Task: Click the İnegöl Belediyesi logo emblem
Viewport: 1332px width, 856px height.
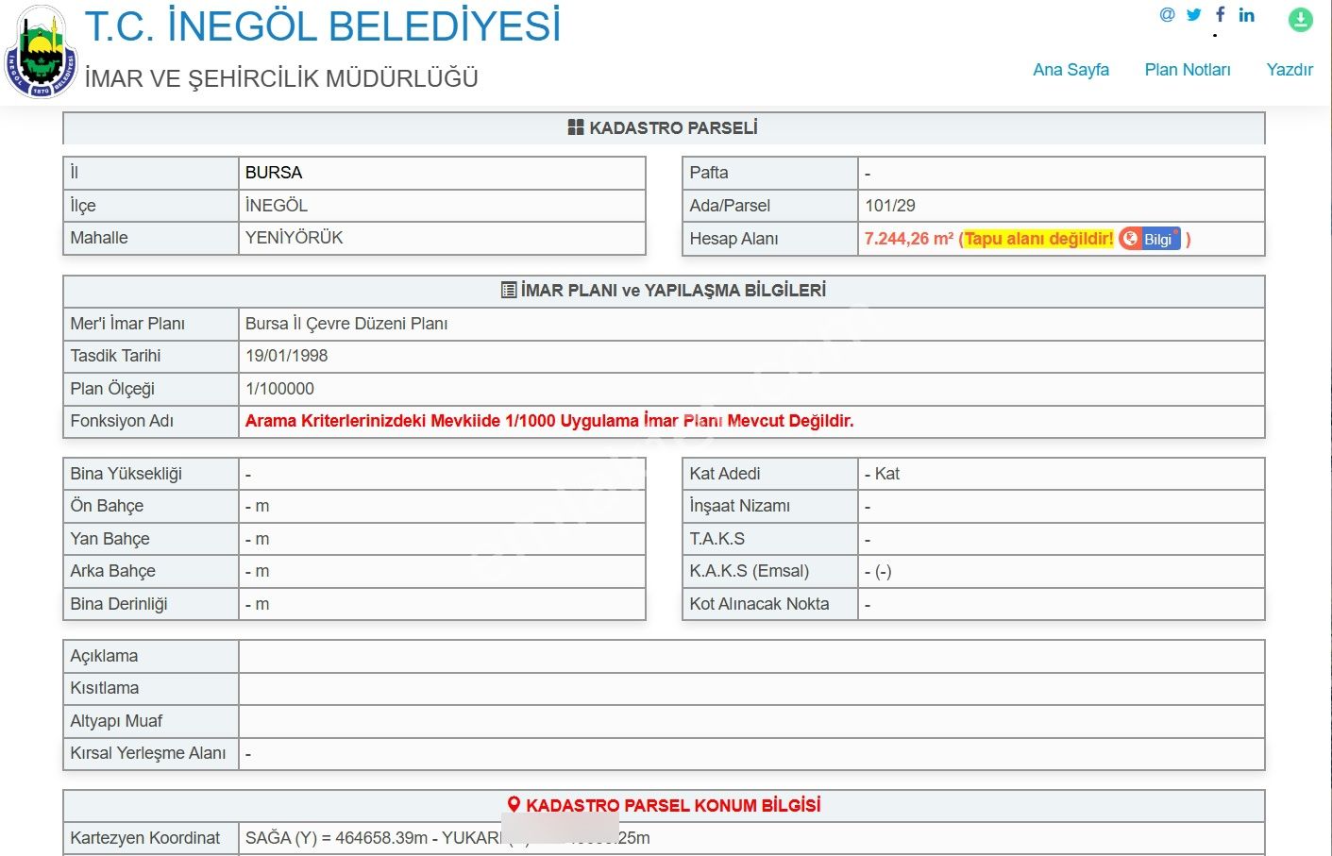Action: [x=40, y=53]
